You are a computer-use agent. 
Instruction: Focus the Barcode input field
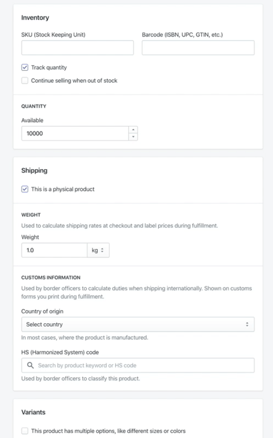198,47
